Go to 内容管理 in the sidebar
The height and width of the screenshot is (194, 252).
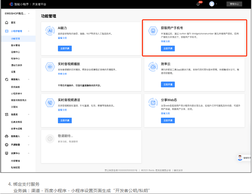15,161
